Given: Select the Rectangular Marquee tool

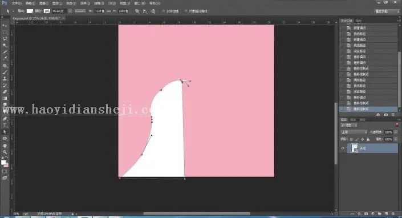Looking at the screenshot, I should coord(5,33).
